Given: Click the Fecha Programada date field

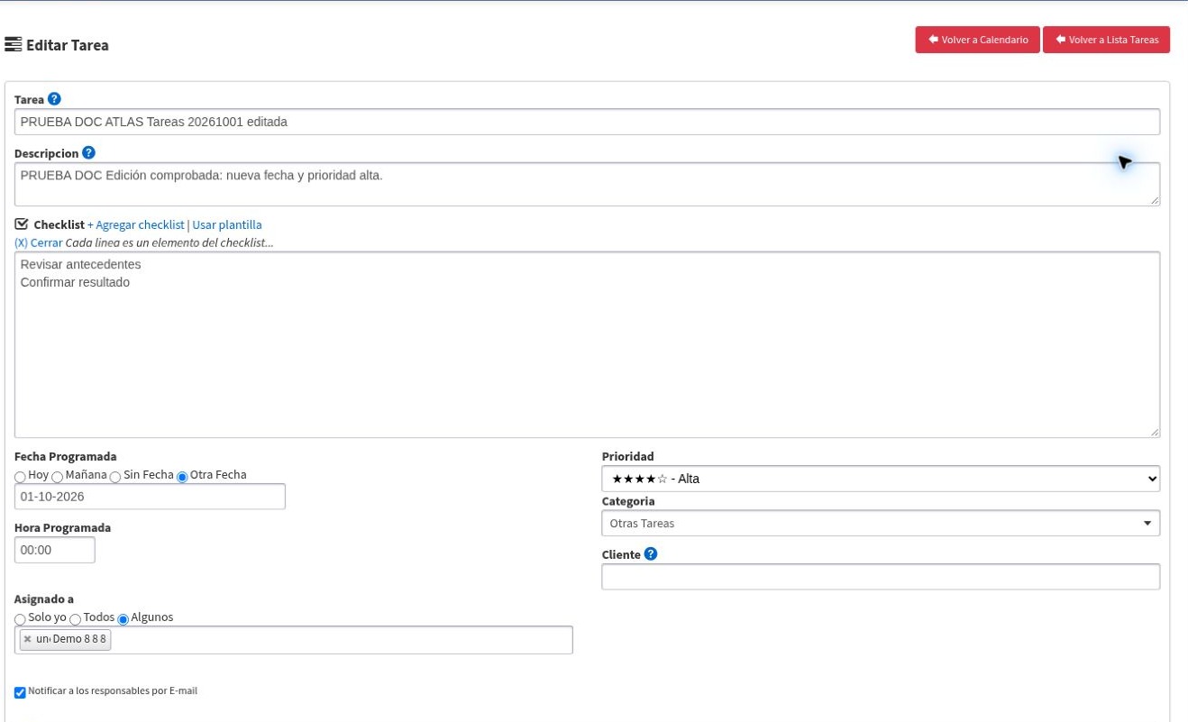Looking at the screenshot, I should click(150, 497).
